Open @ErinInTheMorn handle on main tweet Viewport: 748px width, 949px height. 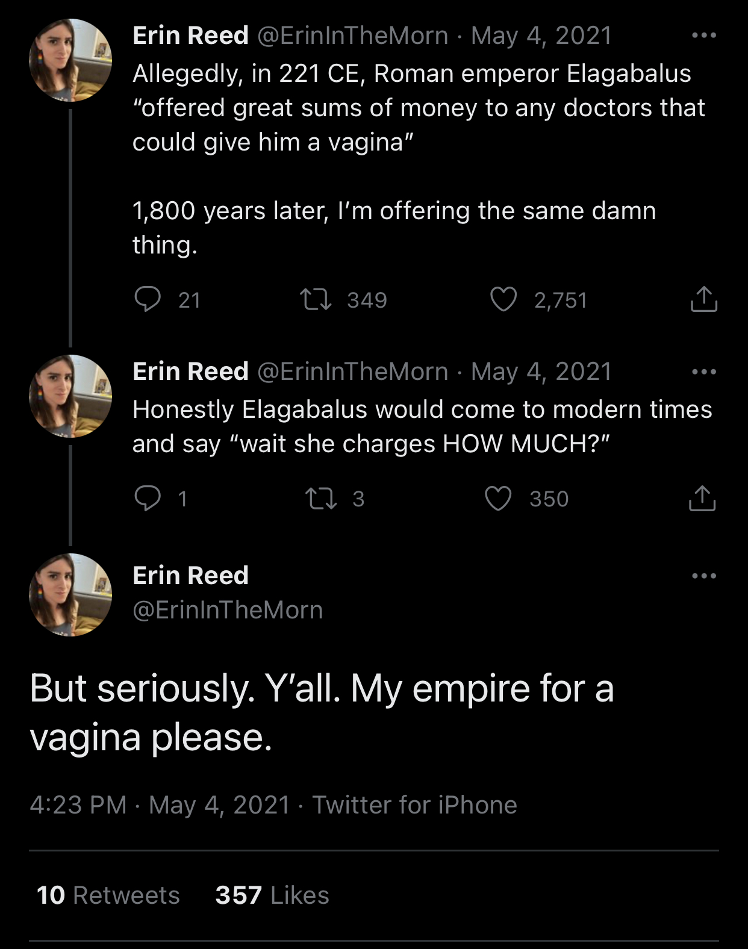point(228,610)
